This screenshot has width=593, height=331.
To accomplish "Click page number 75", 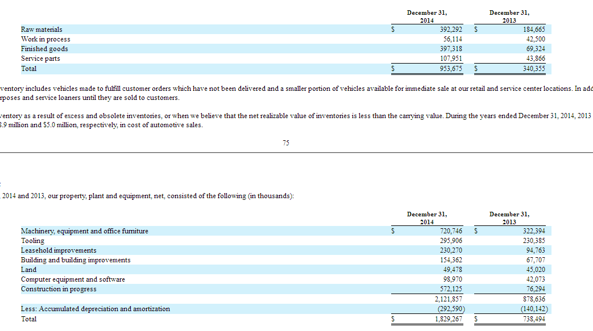I will click(285, 143).
